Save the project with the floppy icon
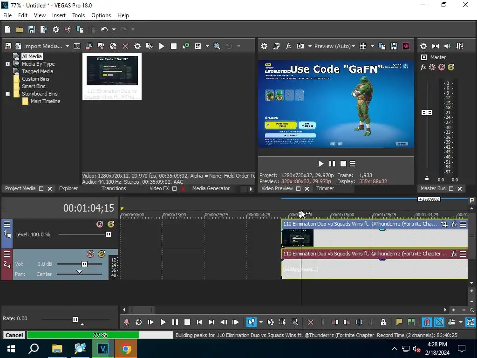This screenshot has width=477, height=358. (31, 29)
